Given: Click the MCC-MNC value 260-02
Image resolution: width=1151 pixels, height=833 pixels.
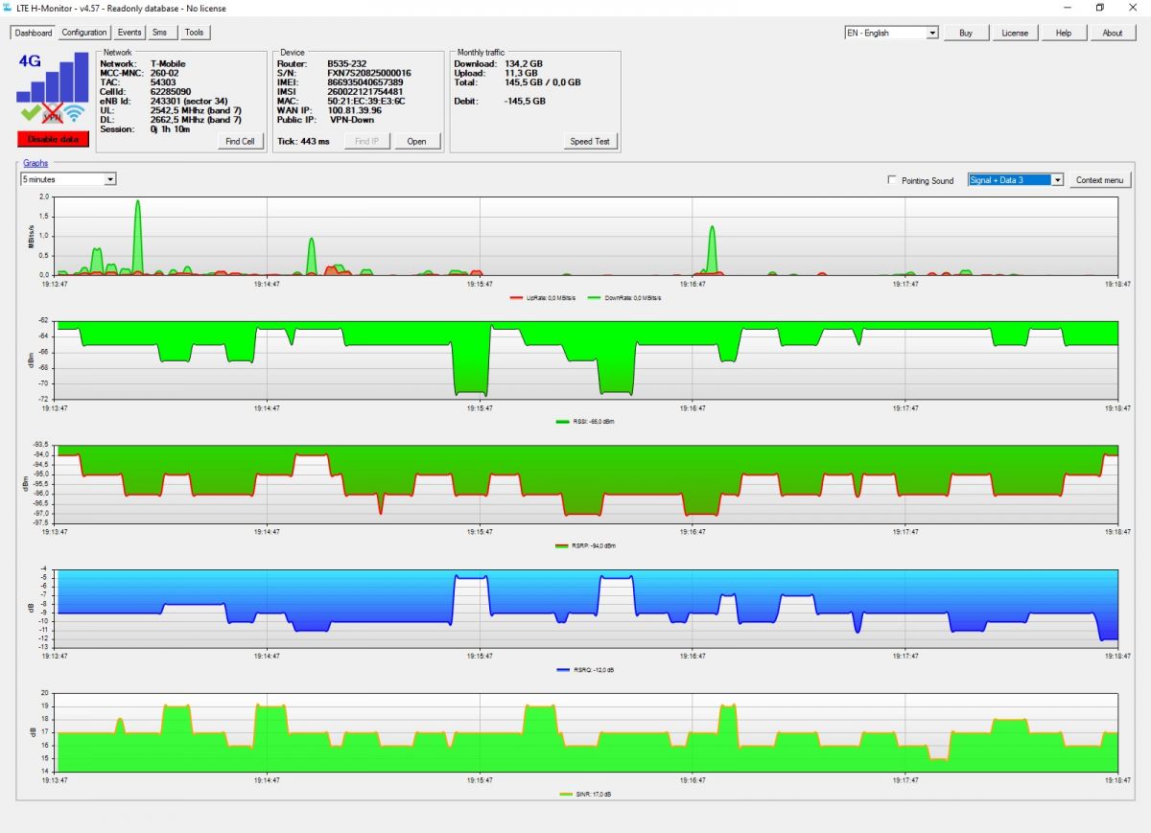Looking at the screenshot, I should (x=165, y=73).
